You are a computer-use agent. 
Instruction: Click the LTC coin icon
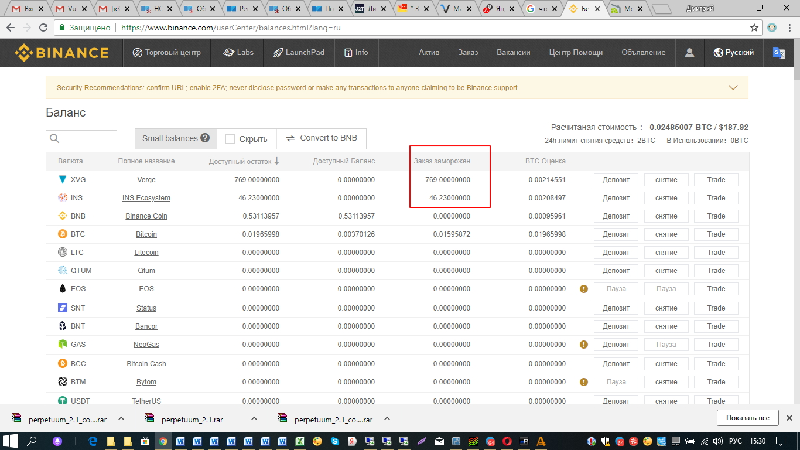(63, 253)
